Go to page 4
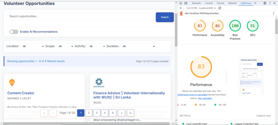 point(105,113)
